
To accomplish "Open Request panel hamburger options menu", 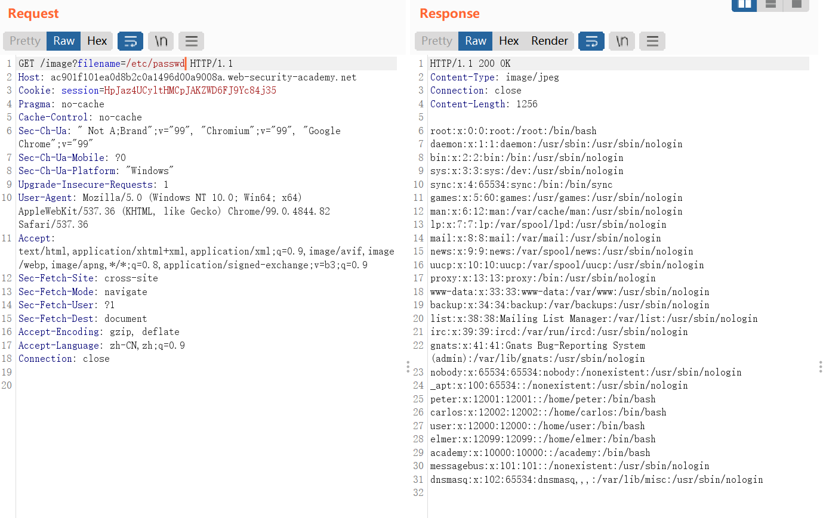I will (x=192, y=41).
